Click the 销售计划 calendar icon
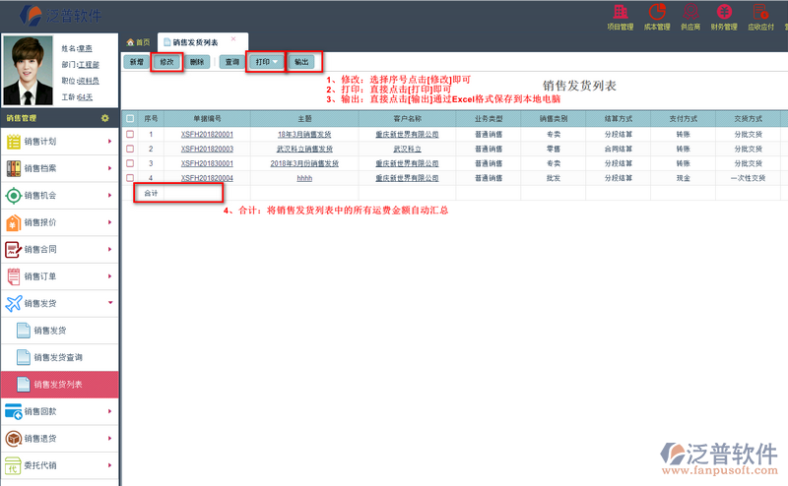This screenshot has height=486, width=788. coord(14,142)
